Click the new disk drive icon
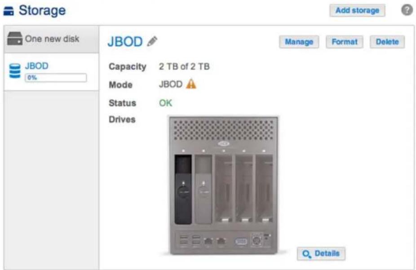Viewport: 416px width, 270px height. click(15, 39)
